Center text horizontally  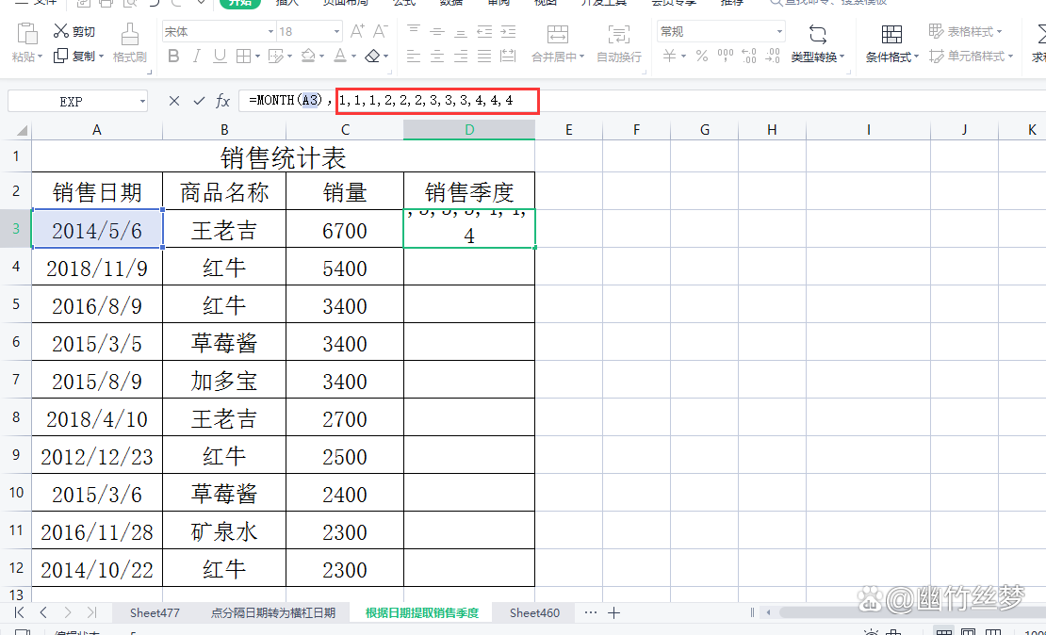coord(437,57)
